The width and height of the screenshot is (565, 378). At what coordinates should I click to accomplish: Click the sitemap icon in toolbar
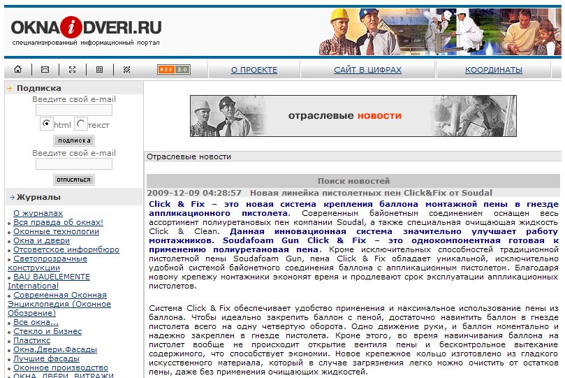[x=73, y=69]
